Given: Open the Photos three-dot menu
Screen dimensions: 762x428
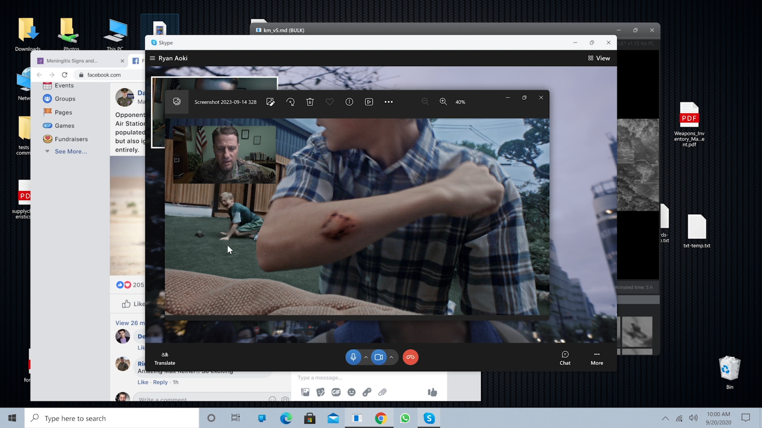Looking at the screenshot, I should tap(388, 102).
